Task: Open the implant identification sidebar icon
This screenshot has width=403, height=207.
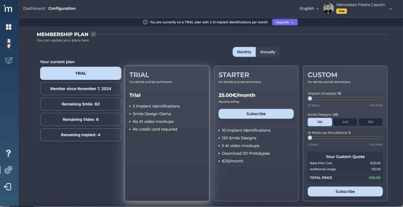Action: (x=9, y=43)
